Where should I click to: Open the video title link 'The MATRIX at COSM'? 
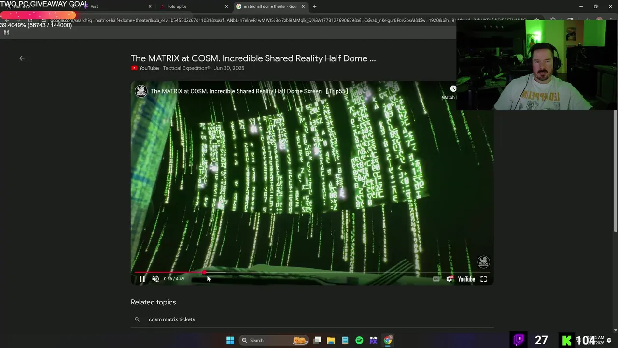[253, 58]
